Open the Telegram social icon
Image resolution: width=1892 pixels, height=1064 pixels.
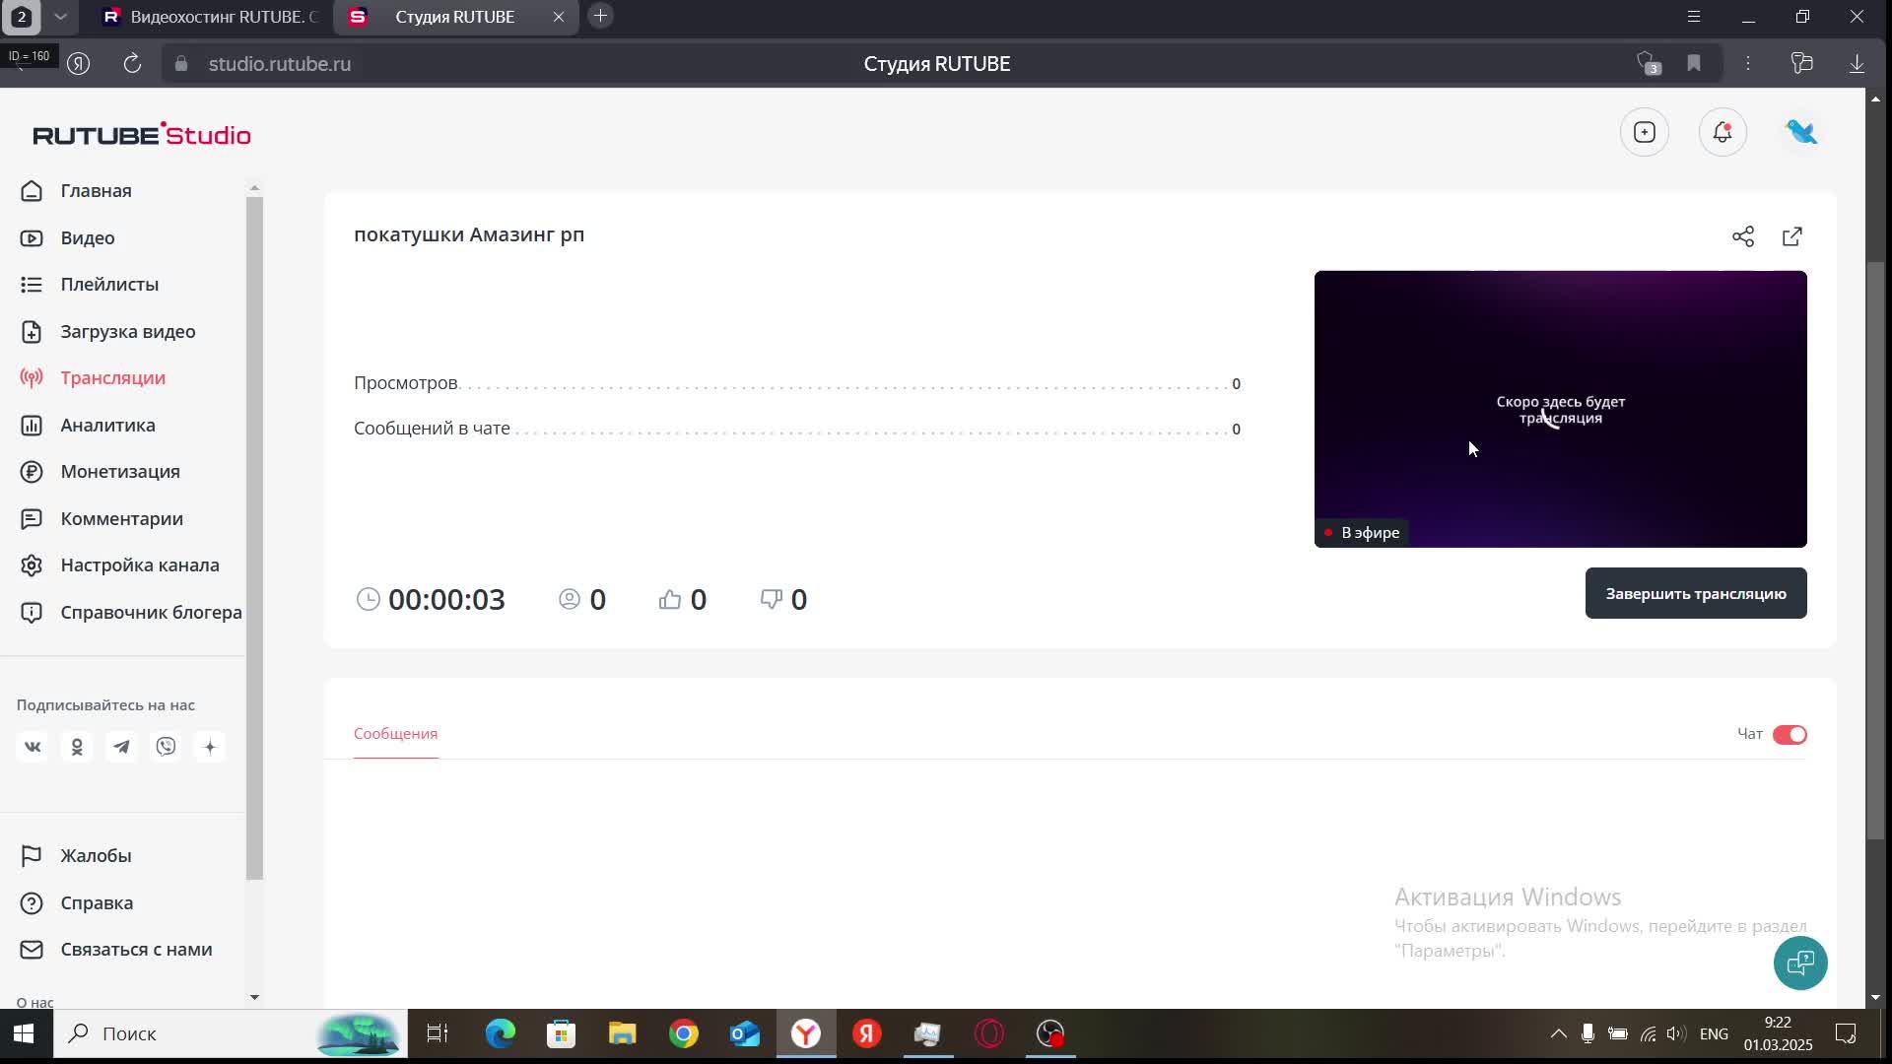tap(121, 747)
